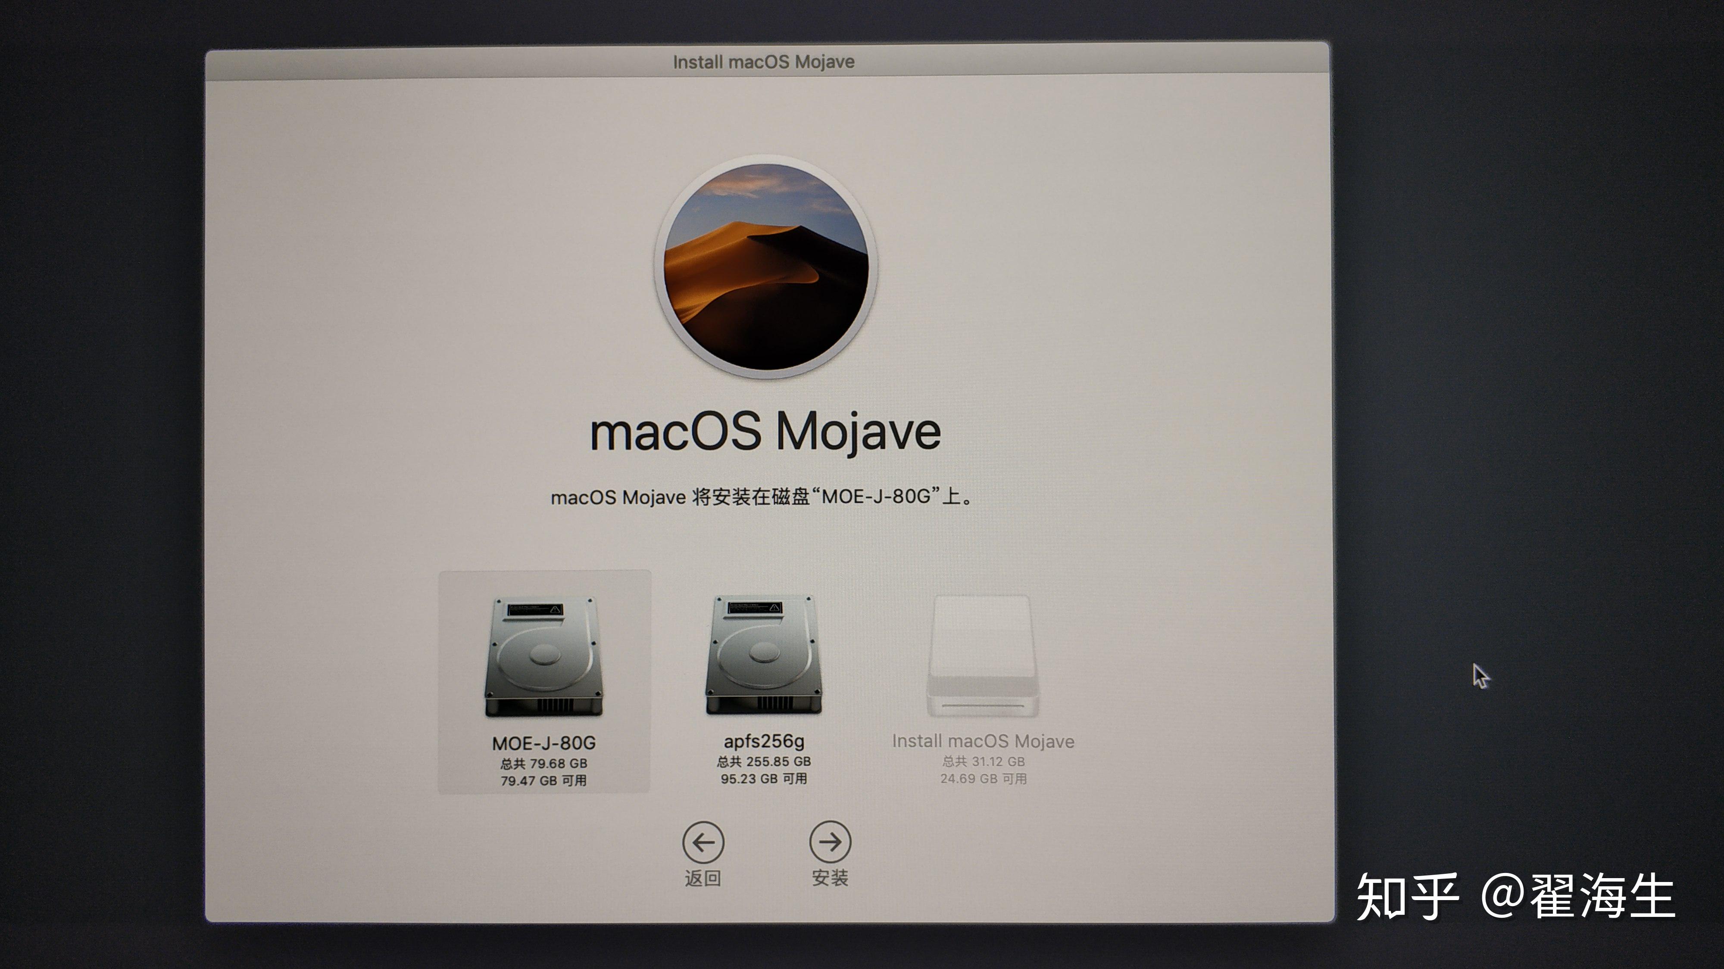Click the left-arrow back circle icon
The height and width of the screenshot is (969, 1724).
[703, 842]
